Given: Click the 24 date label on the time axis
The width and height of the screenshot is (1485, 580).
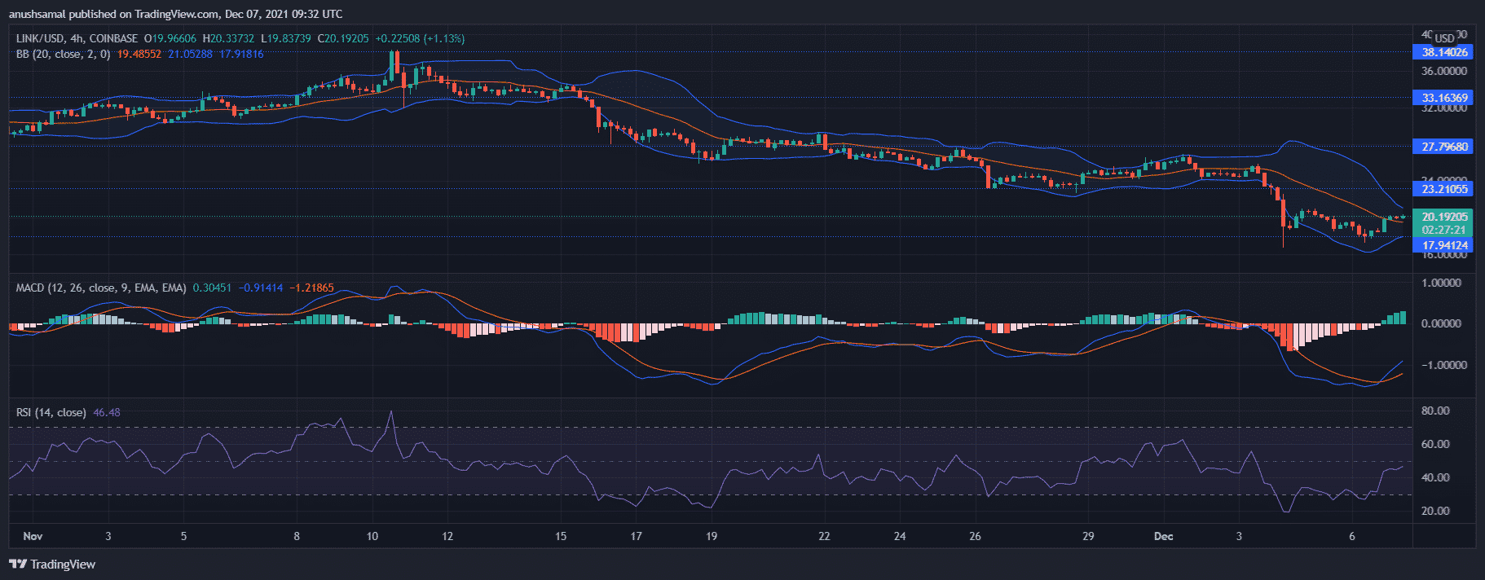Looking at the screenshot, I should tap(900, 536).
